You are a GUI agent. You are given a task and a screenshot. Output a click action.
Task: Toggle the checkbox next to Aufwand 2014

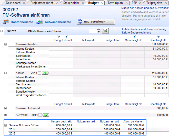click(x=40, y=115)
